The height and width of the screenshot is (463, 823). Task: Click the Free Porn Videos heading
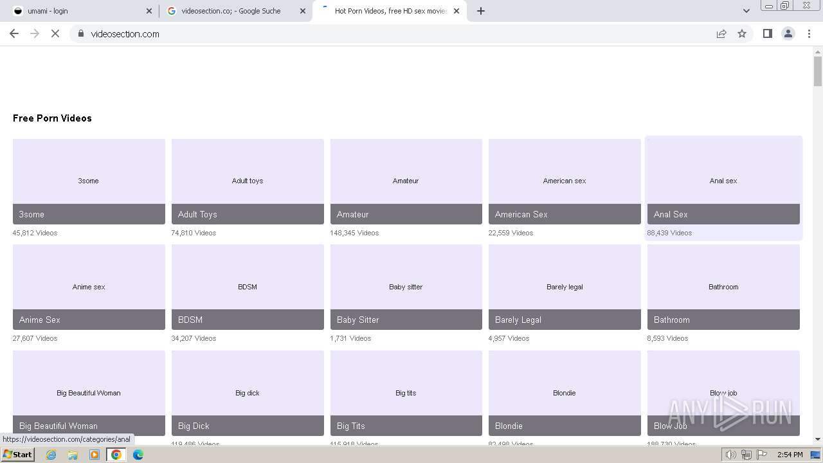coord(52,118)
